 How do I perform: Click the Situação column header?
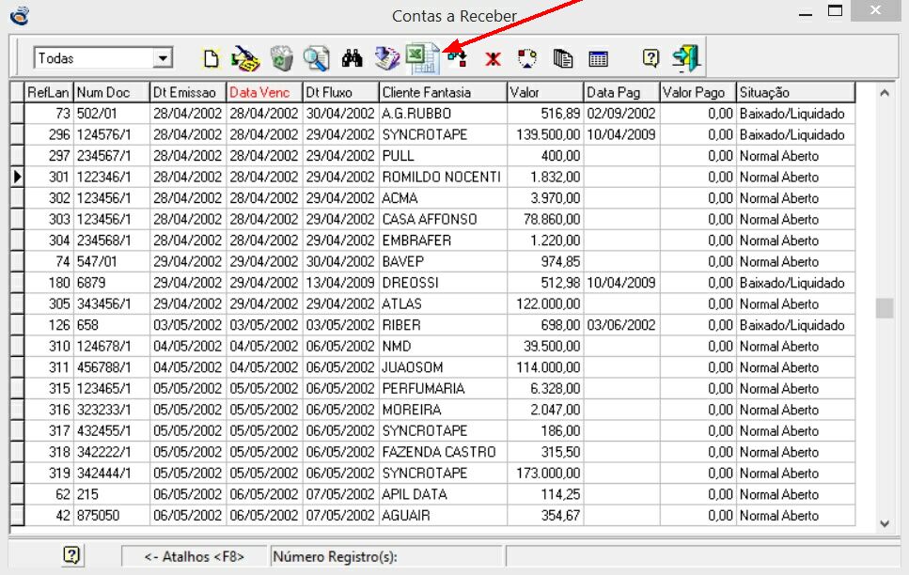[x=796, y=92]
